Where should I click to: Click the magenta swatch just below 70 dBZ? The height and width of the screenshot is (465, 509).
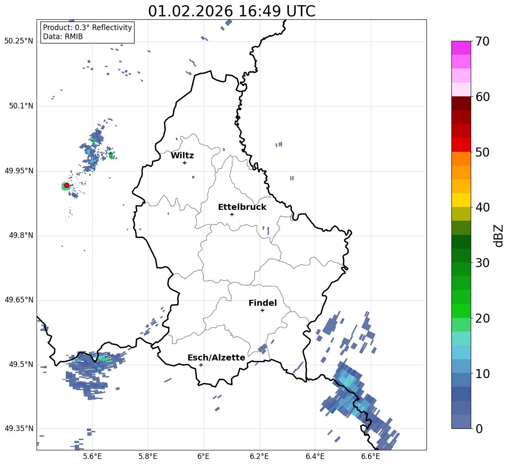click(x=461, y=48)
